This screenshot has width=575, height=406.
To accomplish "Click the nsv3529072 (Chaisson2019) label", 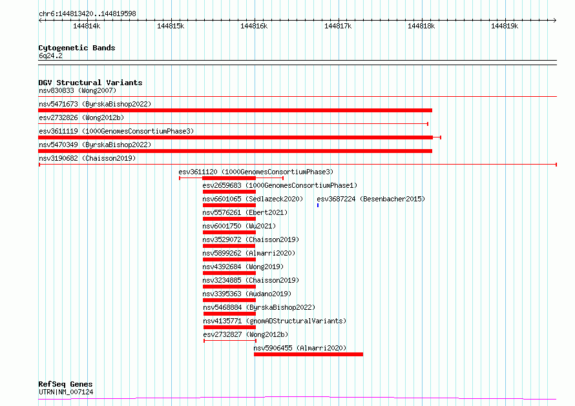I will (251, 239).
